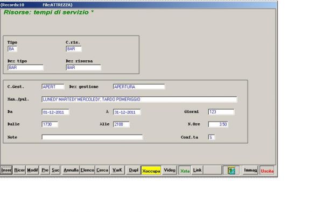323x212 pixels.
Task: Exit with the red Uscita button
Action: coord(267,171)
